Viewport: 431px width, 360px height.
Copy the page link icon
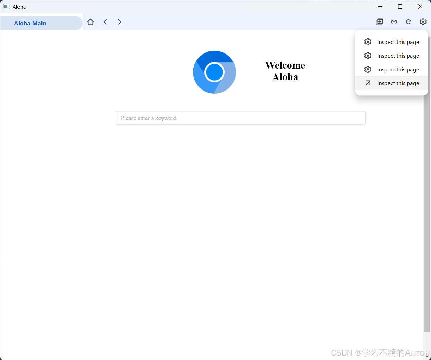(x=394, y=22)
